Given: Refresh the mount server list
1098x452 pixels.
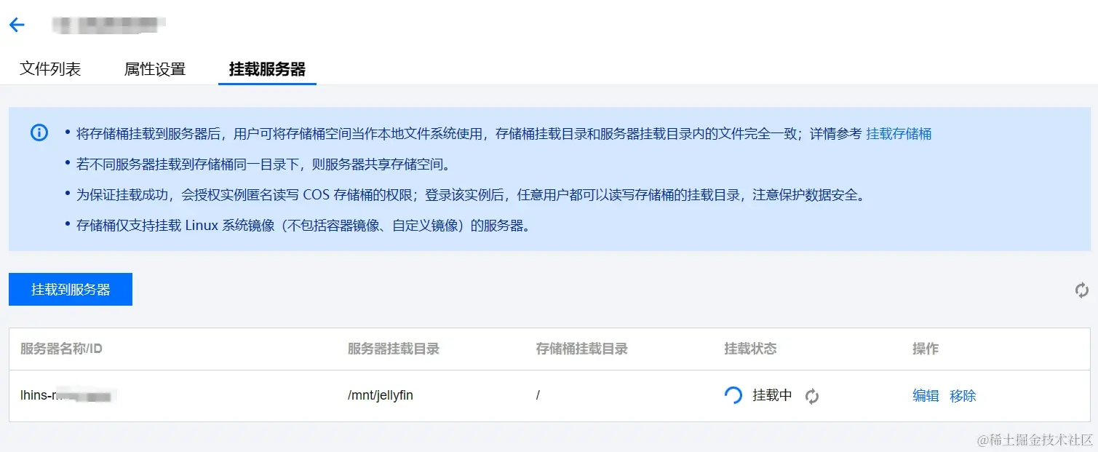Looking at the screenshot, I should 1081,289.
